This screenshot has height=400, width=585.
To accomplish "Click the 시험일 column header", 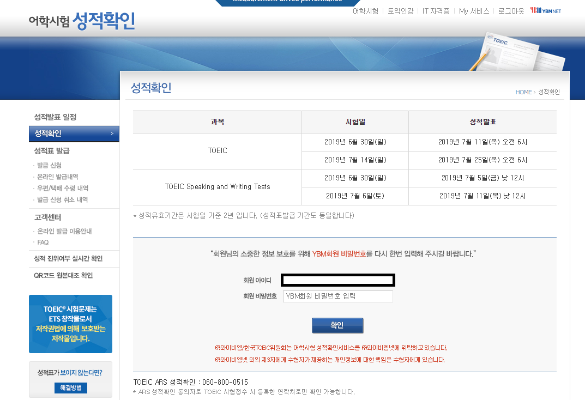I will (x=355, y=122).
